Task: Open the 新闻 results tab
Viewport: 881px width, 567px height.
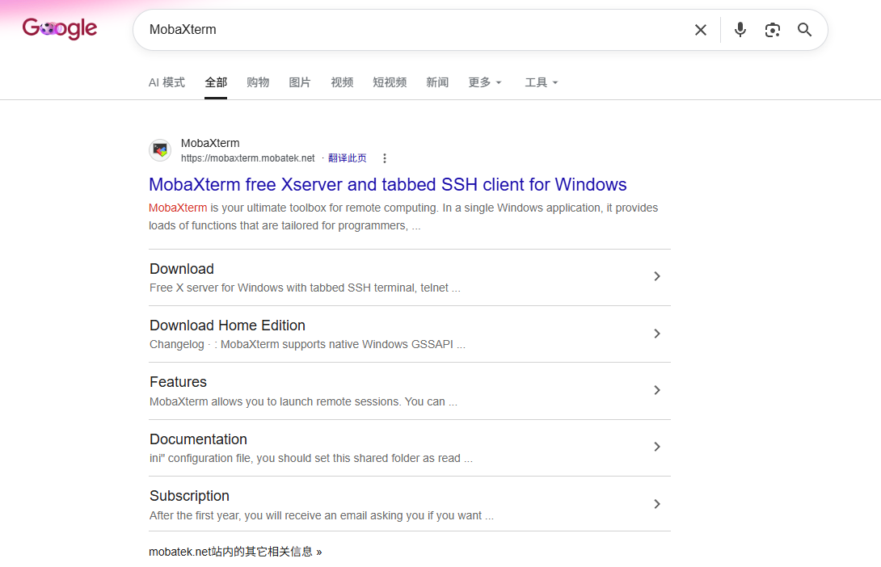Action: (x=437, y=82)
